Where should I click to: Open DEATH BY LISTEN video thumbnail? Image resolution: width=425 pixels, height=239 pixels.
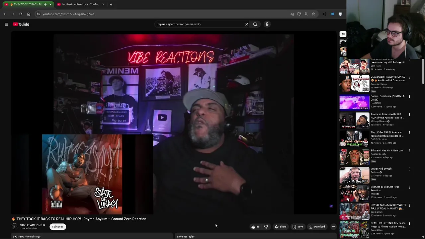354,229
